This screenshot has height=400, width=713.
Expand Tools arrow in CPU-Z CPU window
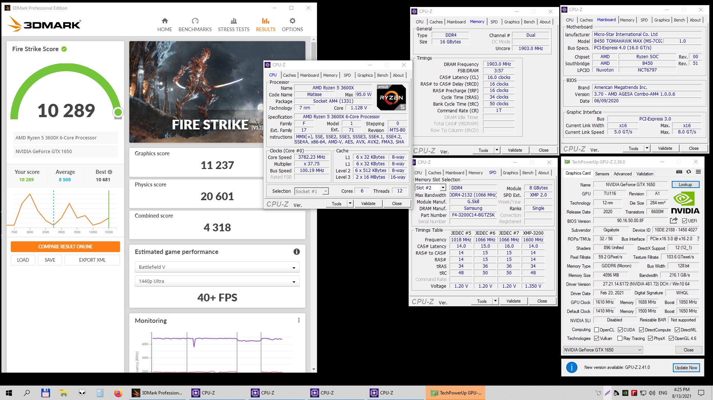350,204
